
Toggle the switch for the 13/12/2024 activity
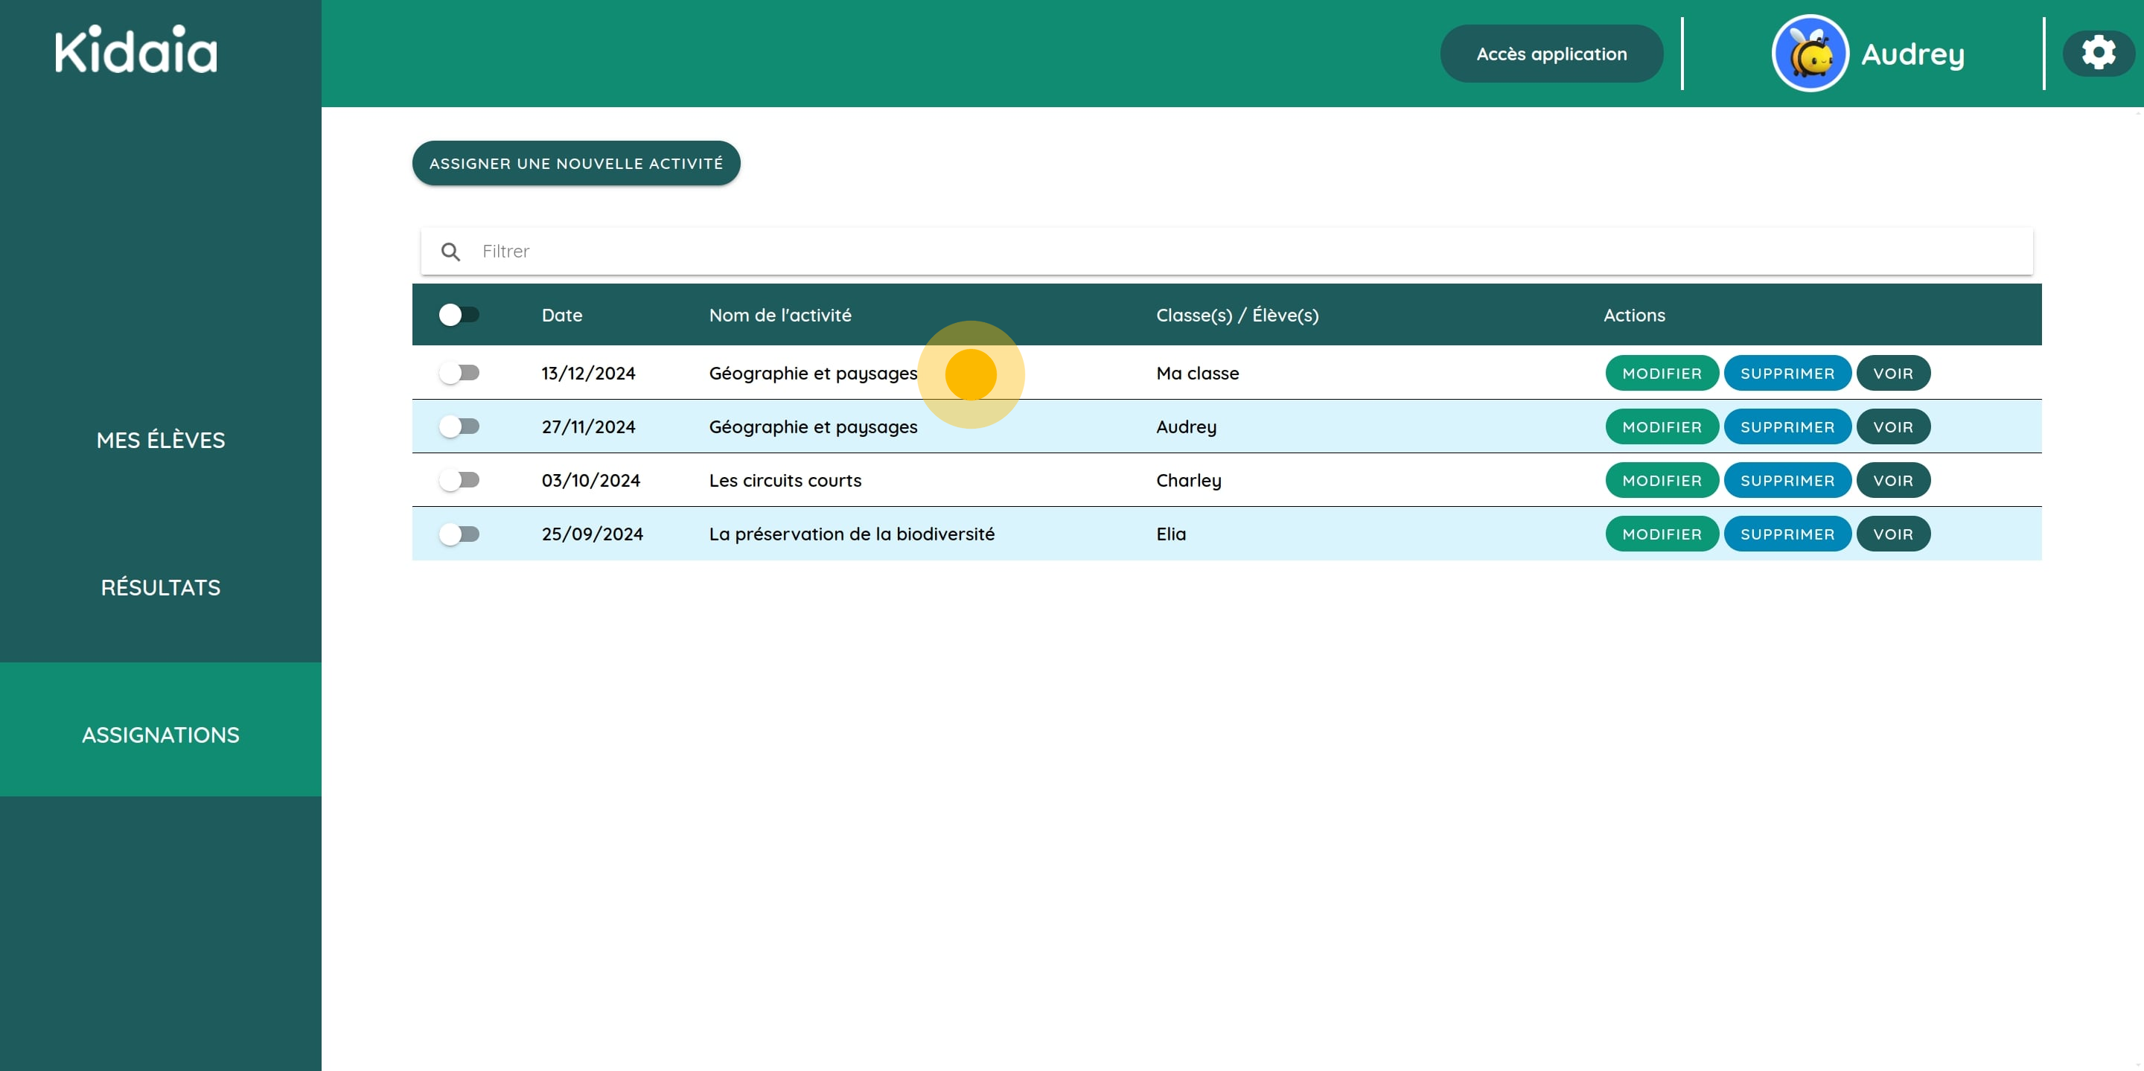(460, 373)
